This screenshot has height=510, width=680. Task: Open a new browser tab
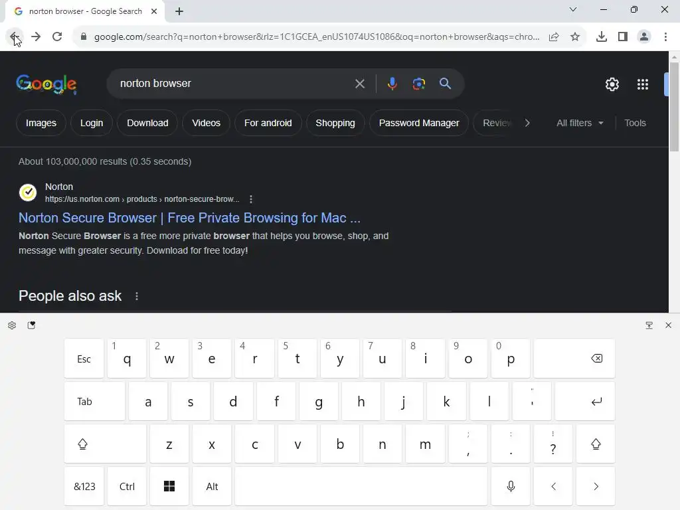coord(179,11)
